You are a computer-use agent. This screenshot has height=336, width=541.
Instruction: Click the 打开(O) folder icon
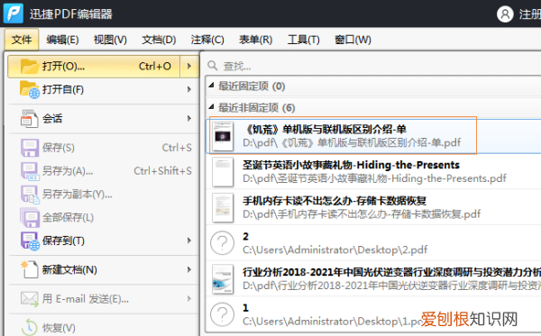pos(29,66)
